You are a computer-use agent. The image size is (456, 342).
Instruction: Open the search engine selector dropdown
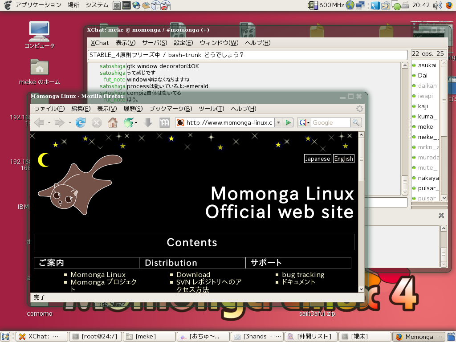(304, 122)
